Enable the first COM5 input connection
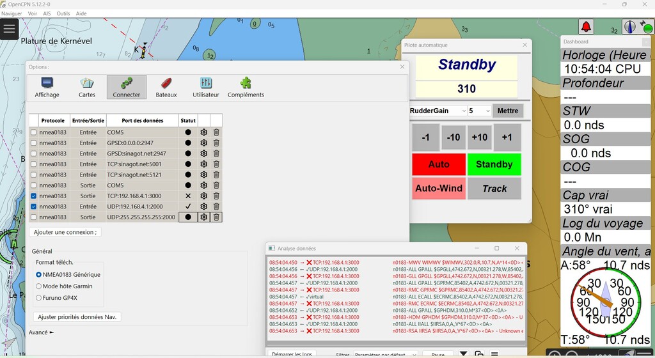This screenshot has width=655, height=358. tap(33, 132)
